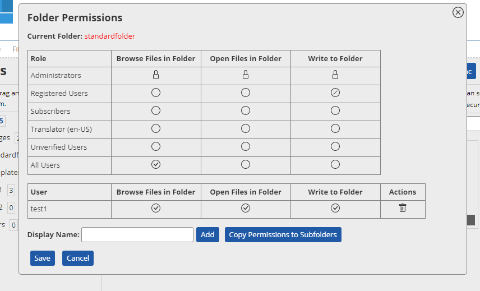Viewport: 480px width, 291px height.
Task: Cancel the folder permission changes
Action: (78, 258)
